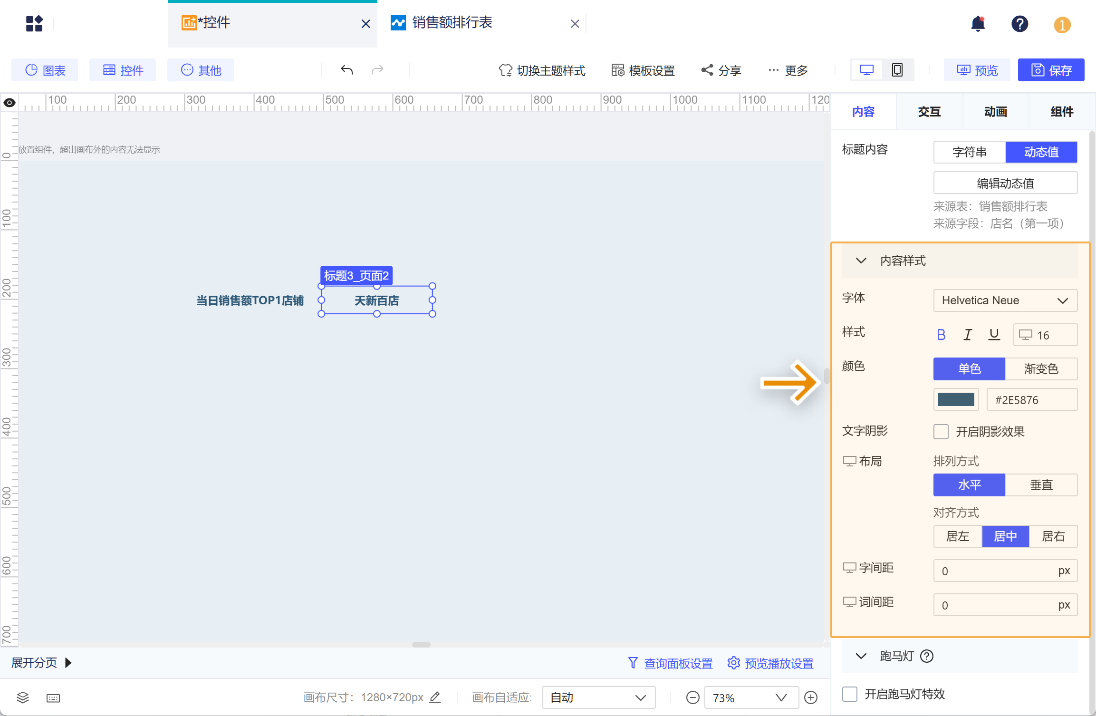Open the notifications bell

pyautogui.click(x=978, y=24)
